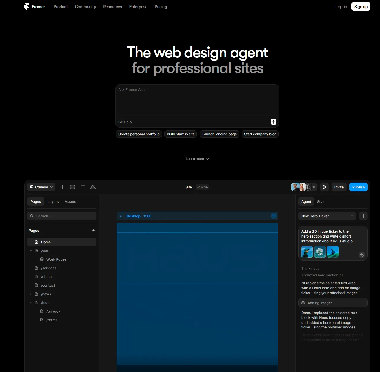Screen dimensions: 380x372
Task: Switch to the Assets tab
Action: point(70,201)
